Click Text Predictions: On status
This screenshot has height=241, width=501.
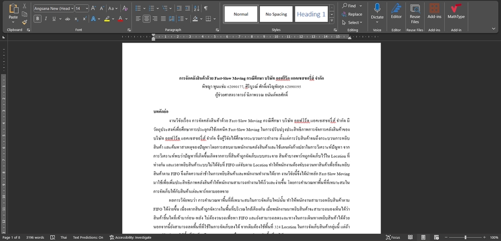pyautogui.click(x=88, y=237)
